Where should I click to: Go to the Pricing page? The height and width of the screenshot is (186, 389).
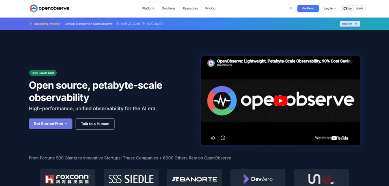210,8
